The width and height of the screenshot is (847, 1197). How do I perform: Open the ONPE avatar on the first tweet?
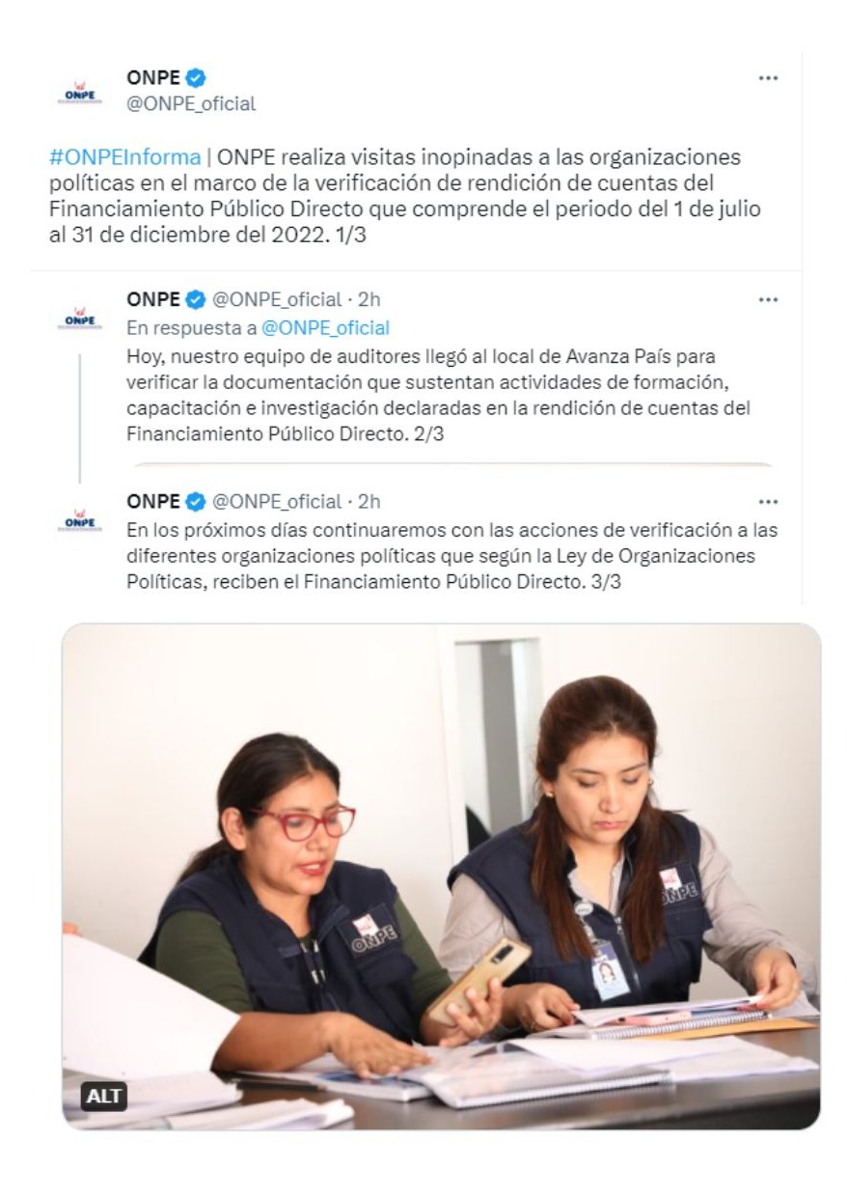click(x=81, y=92)
